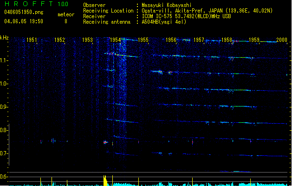Image resolution: width=292 pixels, height=186 pixels.
Task: Click the 0.7 frequency axis label
Action: tap(4, 153)
